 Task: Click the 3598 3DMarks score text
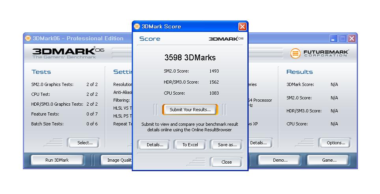(x=190, y=58)
